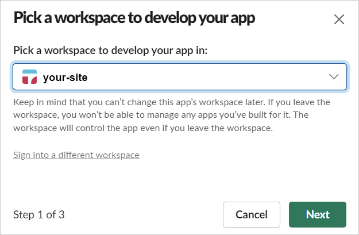
Task: Proceed to step 2 with Next
Action: pyautogui.click(x=317, y=214)
